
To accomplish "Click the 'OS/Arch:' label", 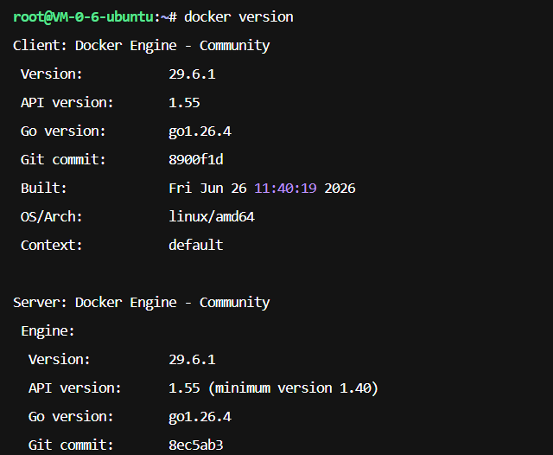I will 52,217.
